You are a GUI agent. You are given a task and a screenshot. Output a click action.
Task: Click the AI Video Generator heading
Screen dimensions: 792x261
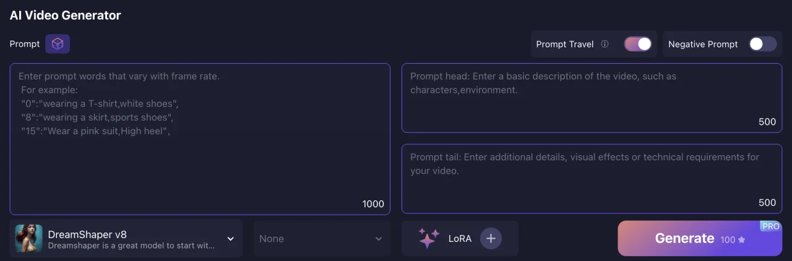coord(65,15)
